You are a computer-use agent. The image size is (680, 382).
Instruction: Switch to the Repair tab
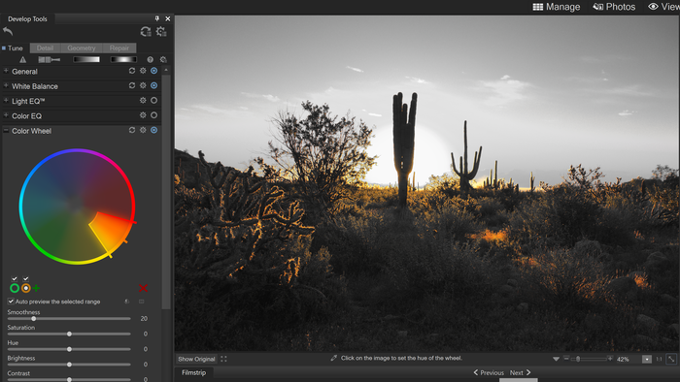click(119, 48)
